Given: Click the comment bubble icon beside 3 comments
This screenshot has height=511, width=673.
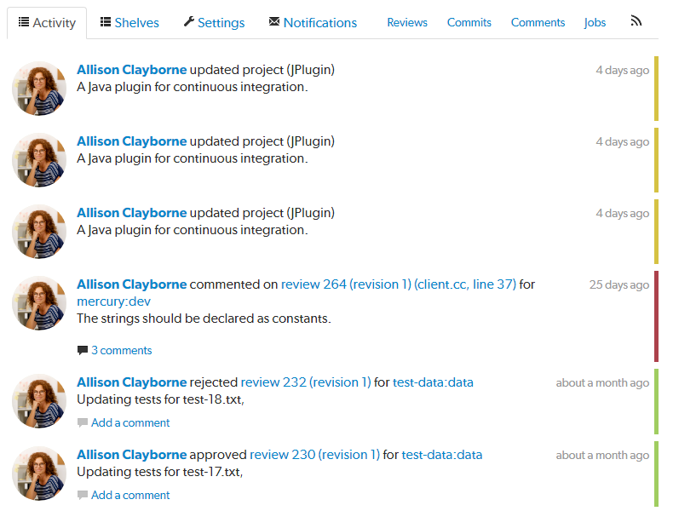Looking at the screenshot, I should point(83,350).
